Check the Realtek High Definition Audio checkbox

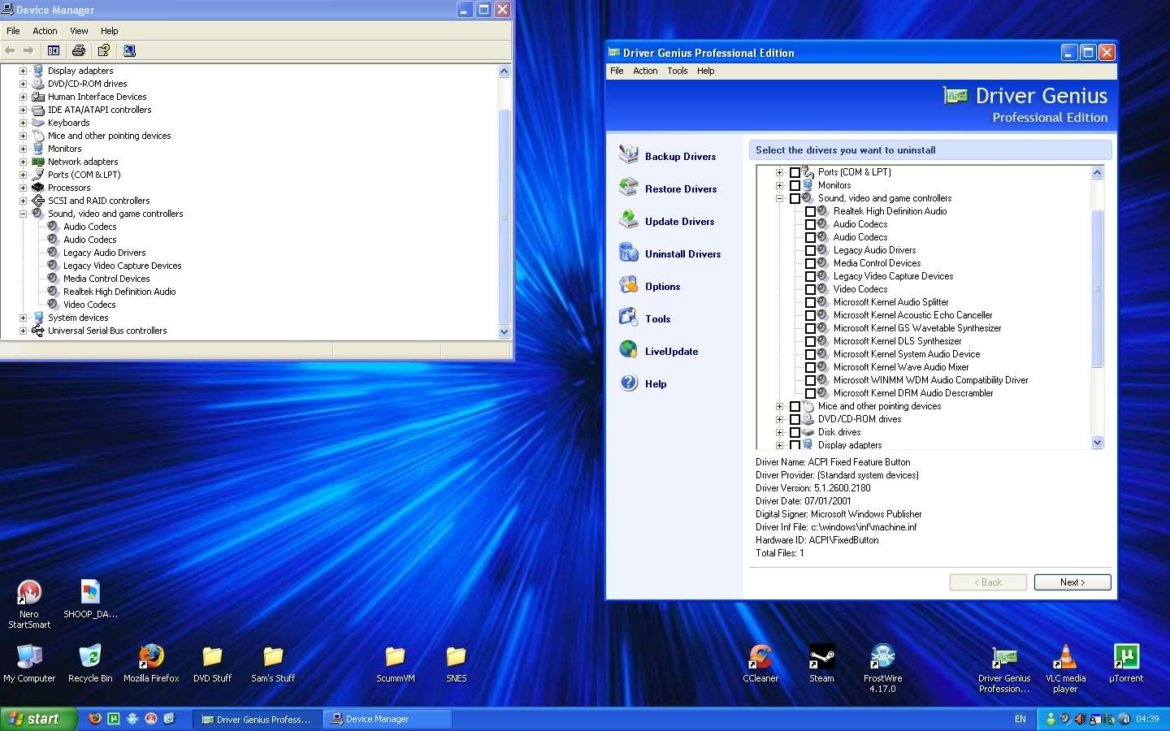click(x=810, y=211)
